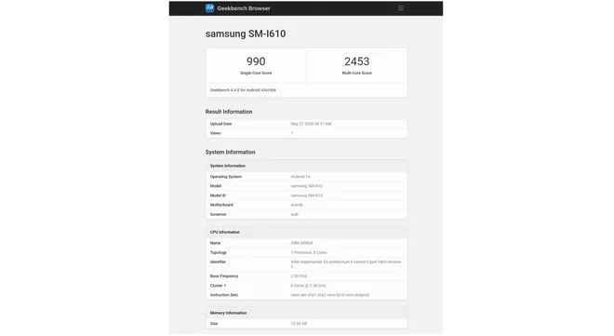Click the Operating System Android 14 value

click(x=300, y=177)
